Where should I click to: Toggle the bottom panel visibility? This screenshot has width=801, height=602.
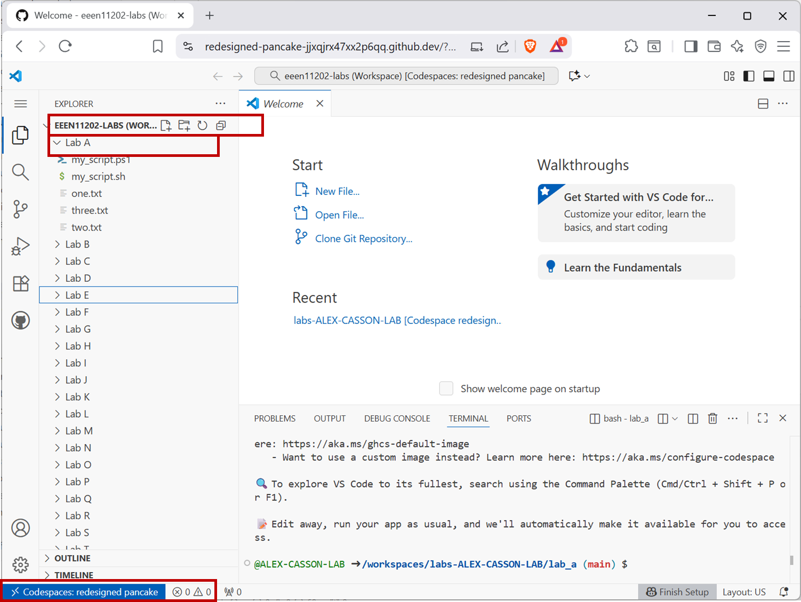click(768, 76)
